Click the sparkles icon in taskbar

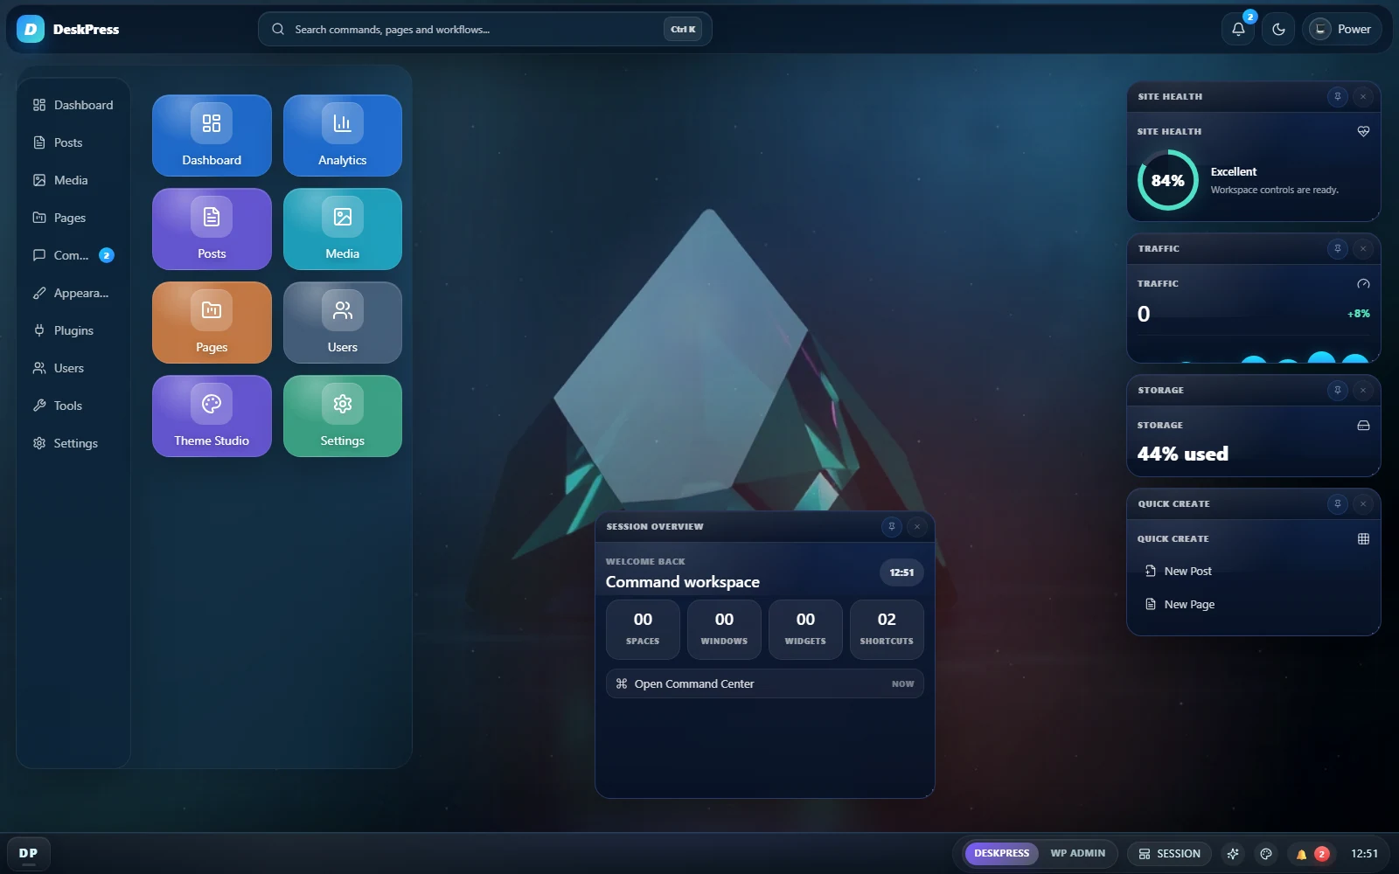(x=1233, y=854)
